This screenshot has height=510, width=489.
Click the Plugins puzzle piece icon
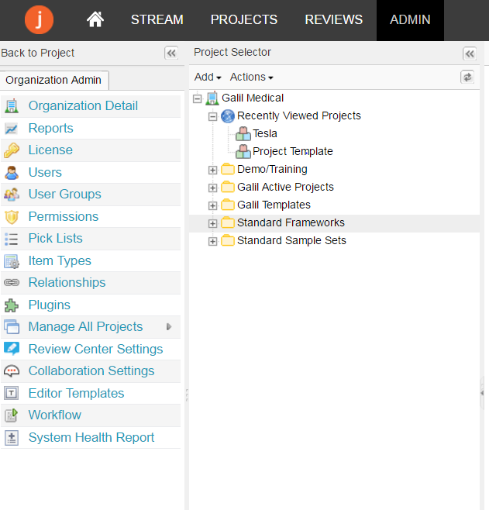(12, 305)
